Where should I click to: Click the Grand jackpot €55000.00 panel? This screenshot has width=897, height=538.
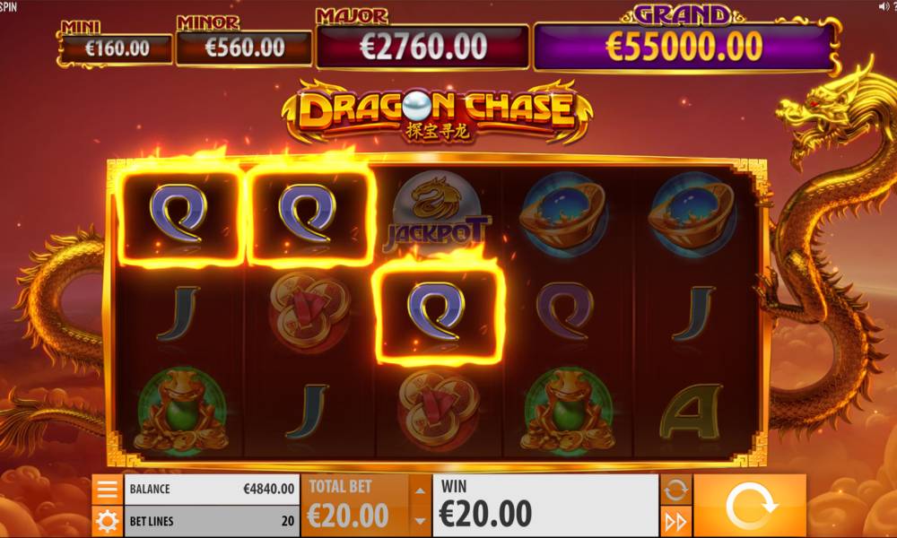click(x=684, y=47)
